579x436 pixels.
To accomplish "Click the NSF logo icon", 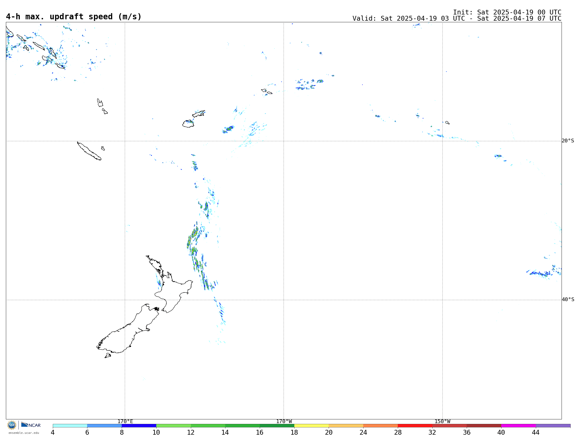I will coord(12,425).
